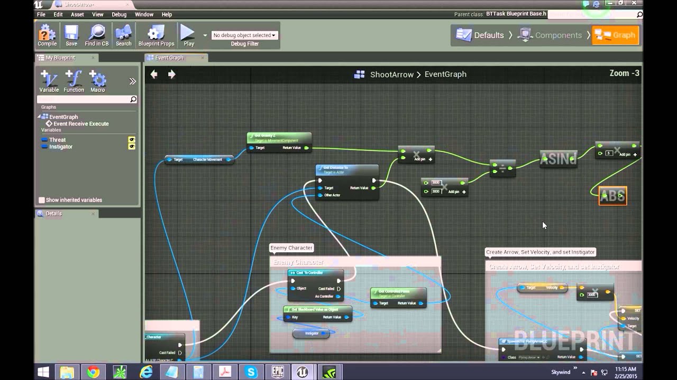
Task: Select the ASINd node
Action: (x=558, y=158)
